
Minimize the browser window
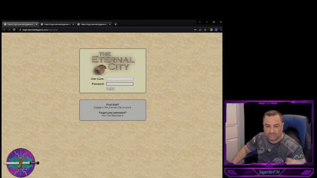207,22
